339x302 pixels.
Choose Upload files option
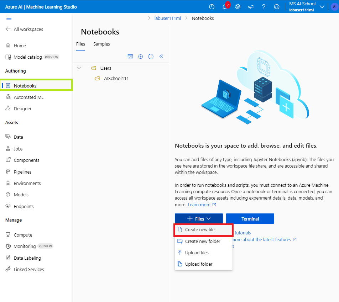click(203, 253)
